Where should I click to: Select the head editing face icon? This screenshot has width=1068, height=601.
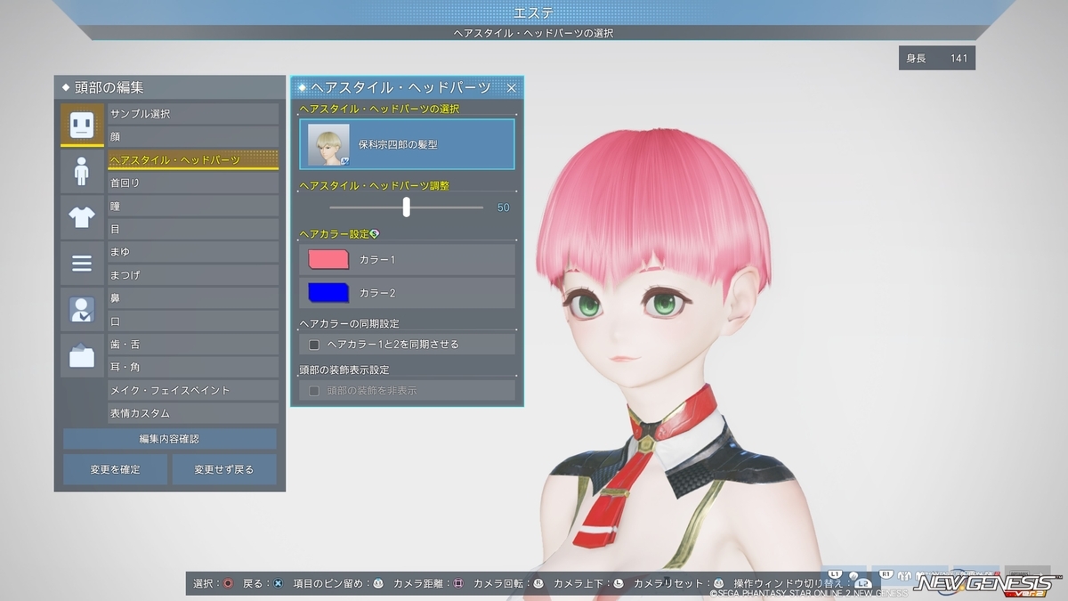point(82,125)
